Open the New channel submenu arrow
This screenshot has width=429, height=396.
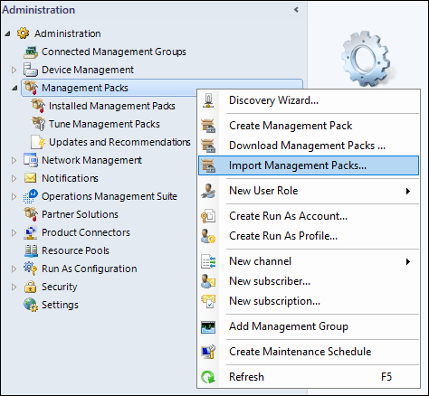(x=408, y=261)
